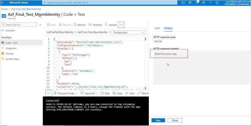Open Cloud Shell from top bar
251x126 pixels.
[183, 3]
